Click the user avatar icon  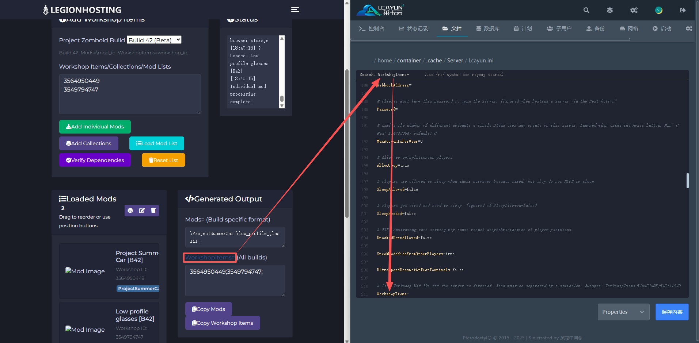tap(658, 10)
